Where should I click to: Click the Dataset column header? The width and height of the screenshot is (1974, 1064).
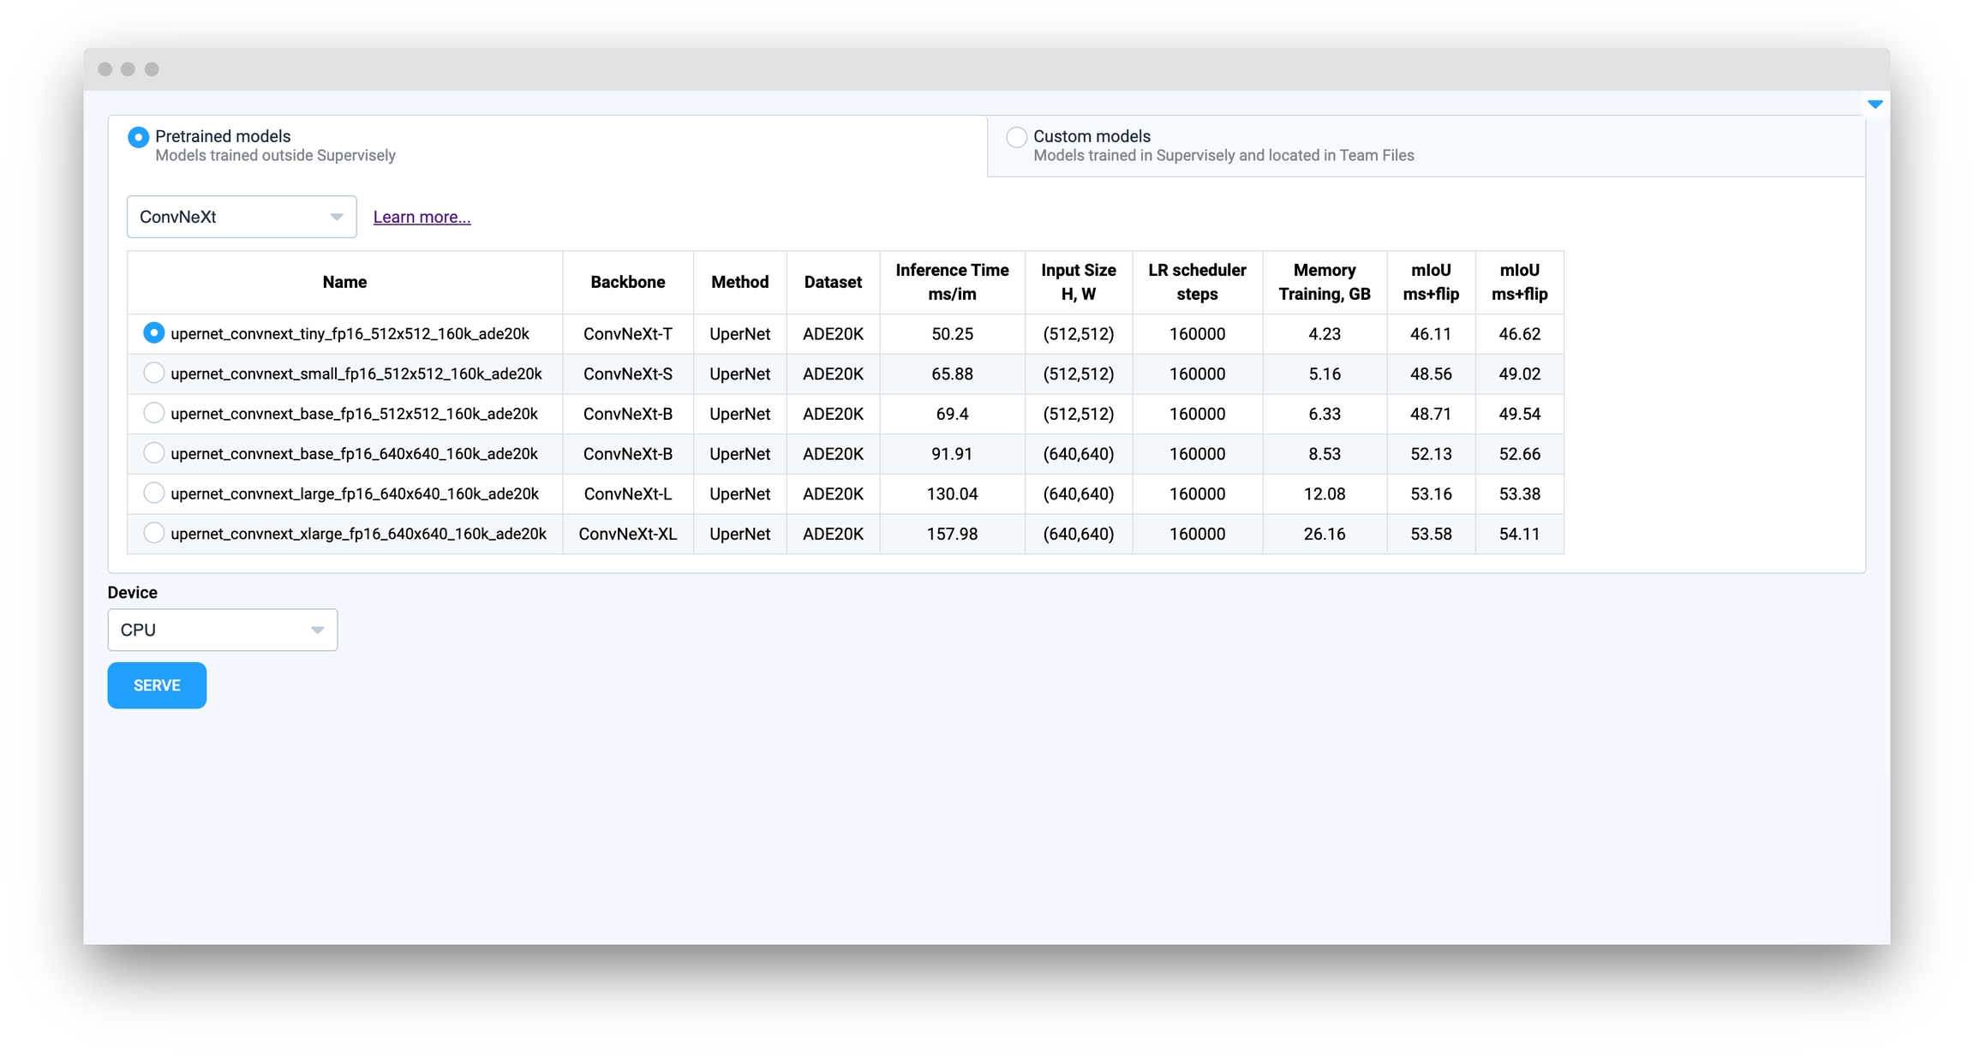tap(833, 282)
